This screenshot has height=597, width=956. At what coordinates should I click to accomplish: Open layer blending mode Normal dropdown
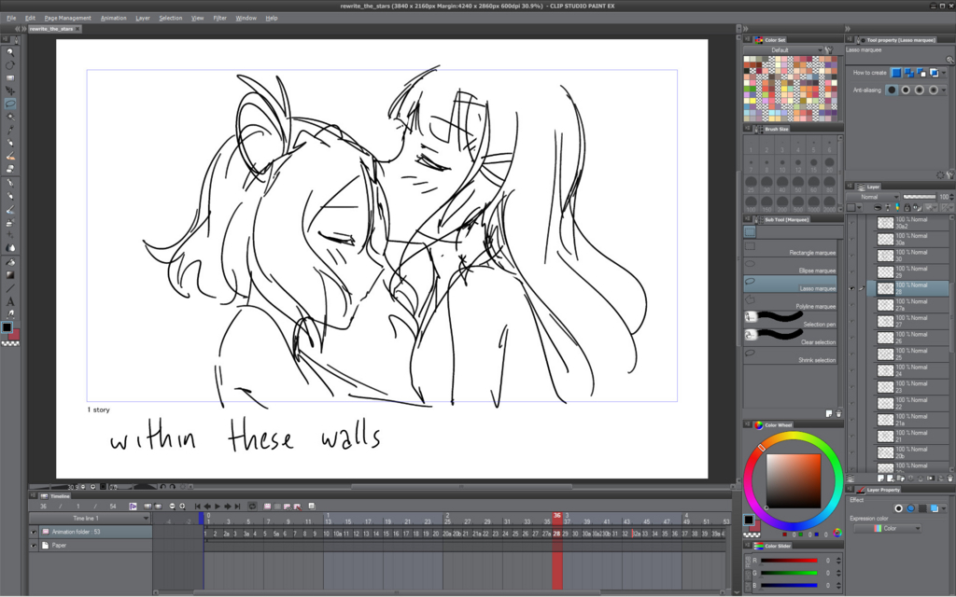point(873,197)
